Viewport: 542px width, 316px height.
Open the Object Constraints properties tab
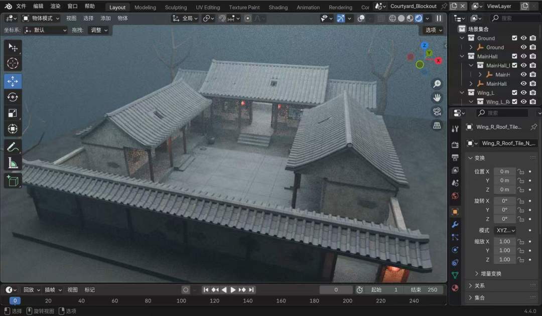[455, 262]
